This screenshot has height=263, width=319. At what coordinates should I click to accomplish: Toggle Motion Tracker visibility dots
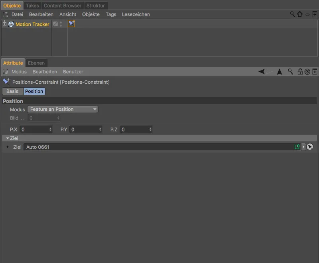[x=61, y=24]
